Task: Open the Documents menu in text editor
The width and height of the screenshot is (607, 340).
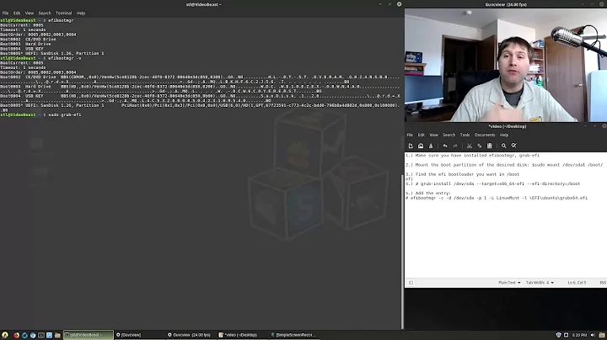Action: (485, 135)
